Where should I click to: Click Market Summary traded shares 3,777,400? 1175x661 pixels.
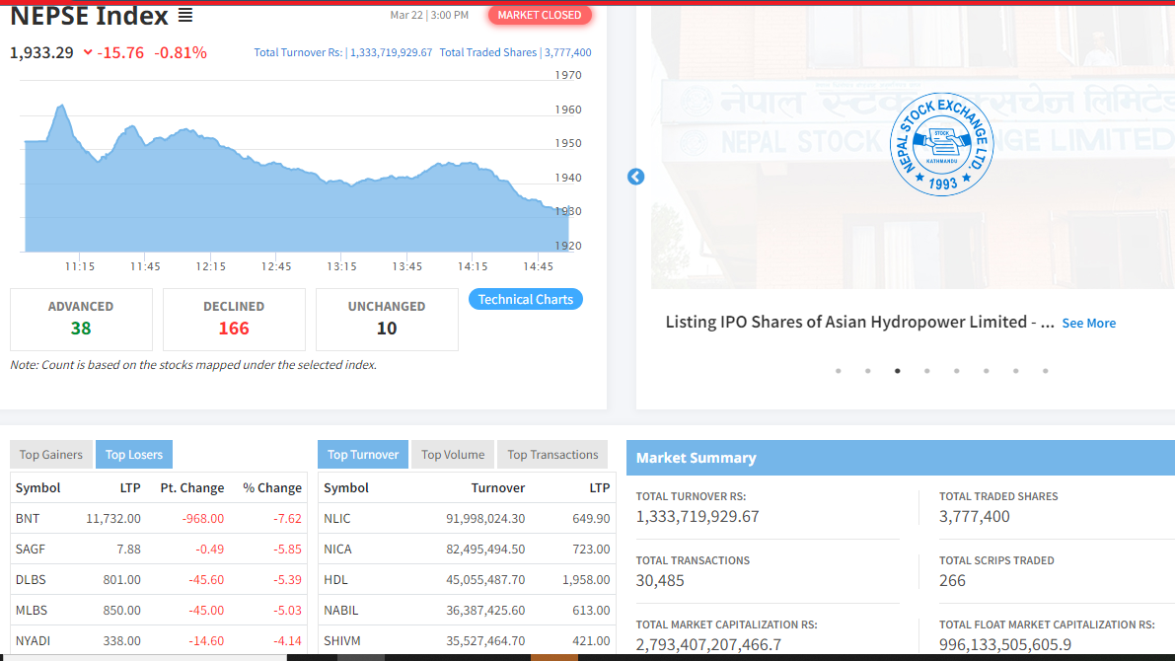[x=975, y=516]
